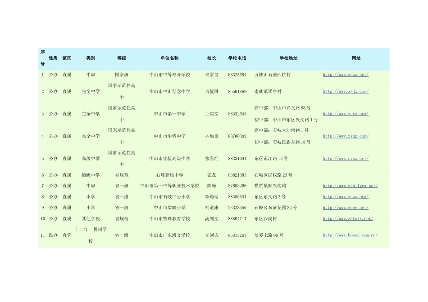Select the 学校地址 column header
This screenshot has height=302, width=428.
coord(288,58)
